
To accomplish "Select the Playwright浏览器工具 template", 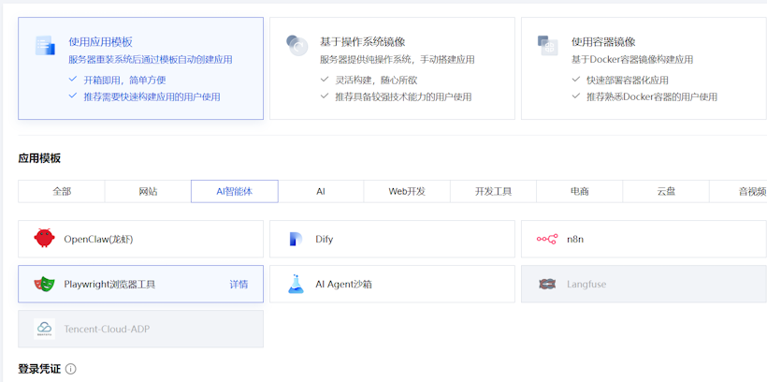I will click(141, 284).
